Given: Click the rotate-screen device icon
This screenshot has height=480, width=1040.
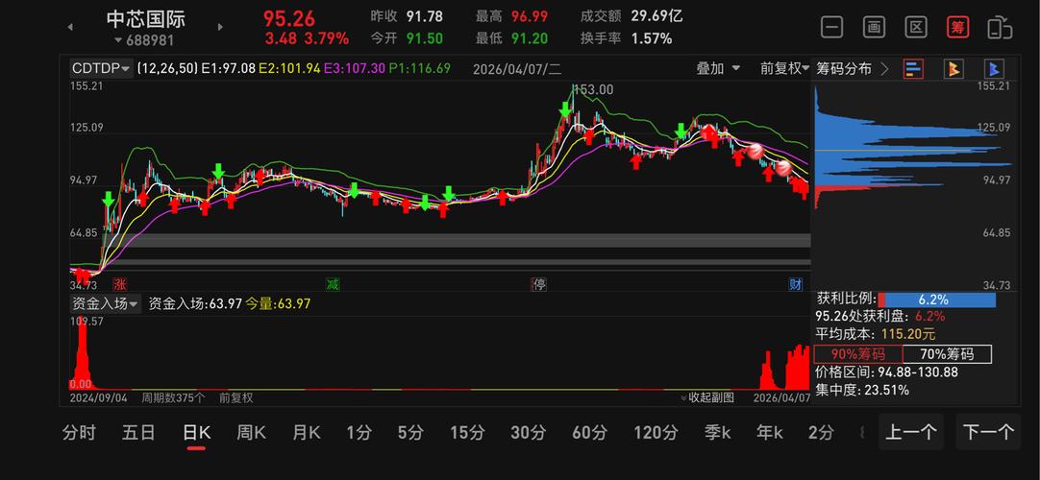Looking at the screenshot, I should click(x=1000, y=28).
